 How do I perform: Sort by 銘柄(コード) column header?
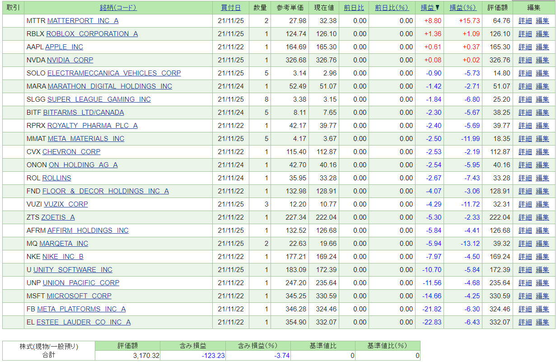coord(118,8)
